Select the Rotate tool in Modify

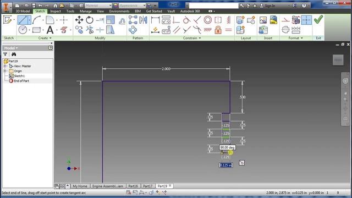point(90,20)
